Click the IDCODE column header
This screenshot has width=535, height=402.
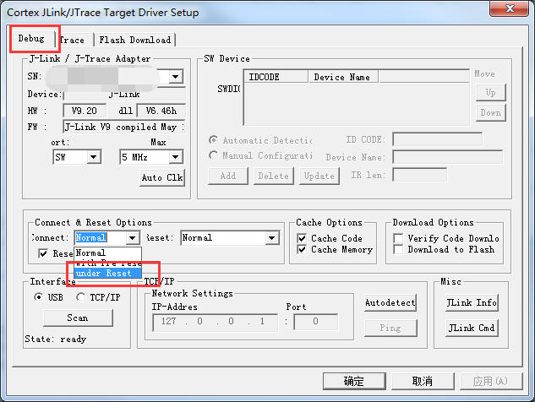276,77
